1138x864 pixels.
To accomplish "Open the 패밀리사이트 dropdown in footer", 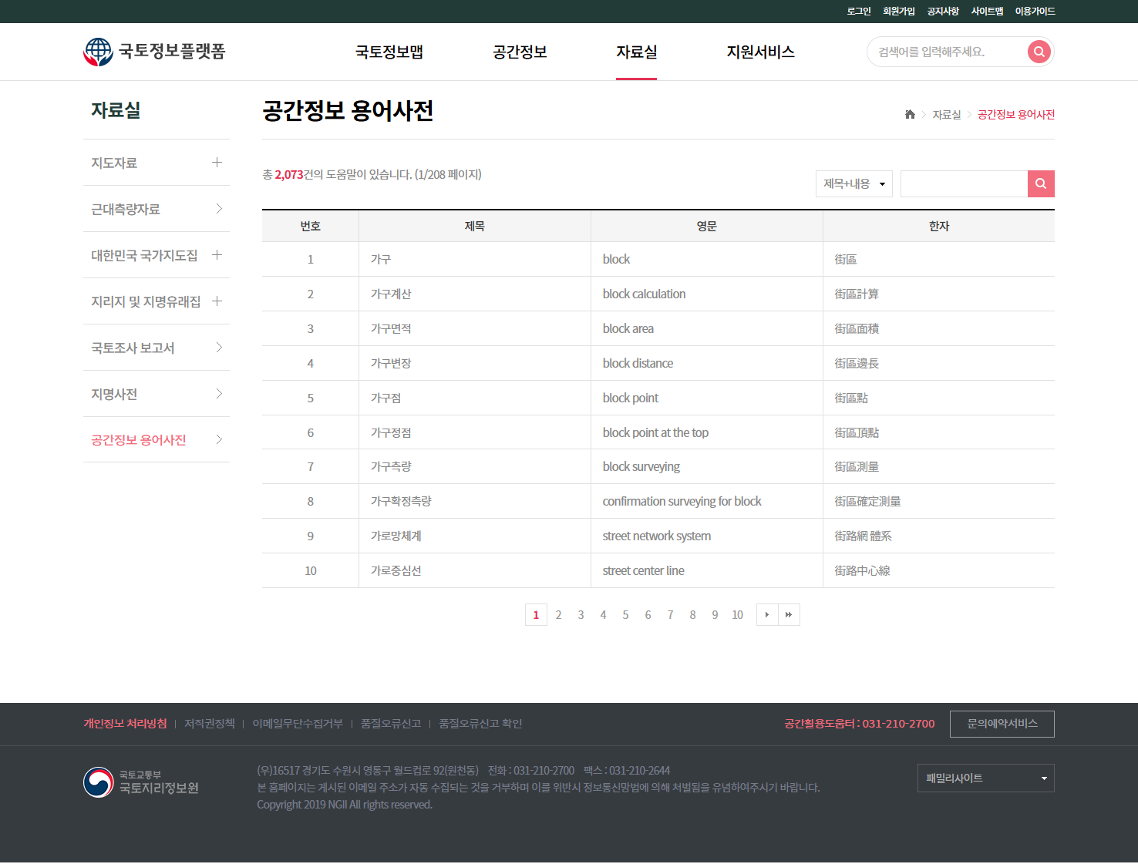I will [x=985, y=778].
